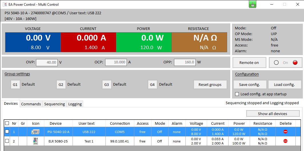The width and height of the screenshot is (304, 151).
Task: Enable Load config. at app startup
Action: click(x=237, y=94)
